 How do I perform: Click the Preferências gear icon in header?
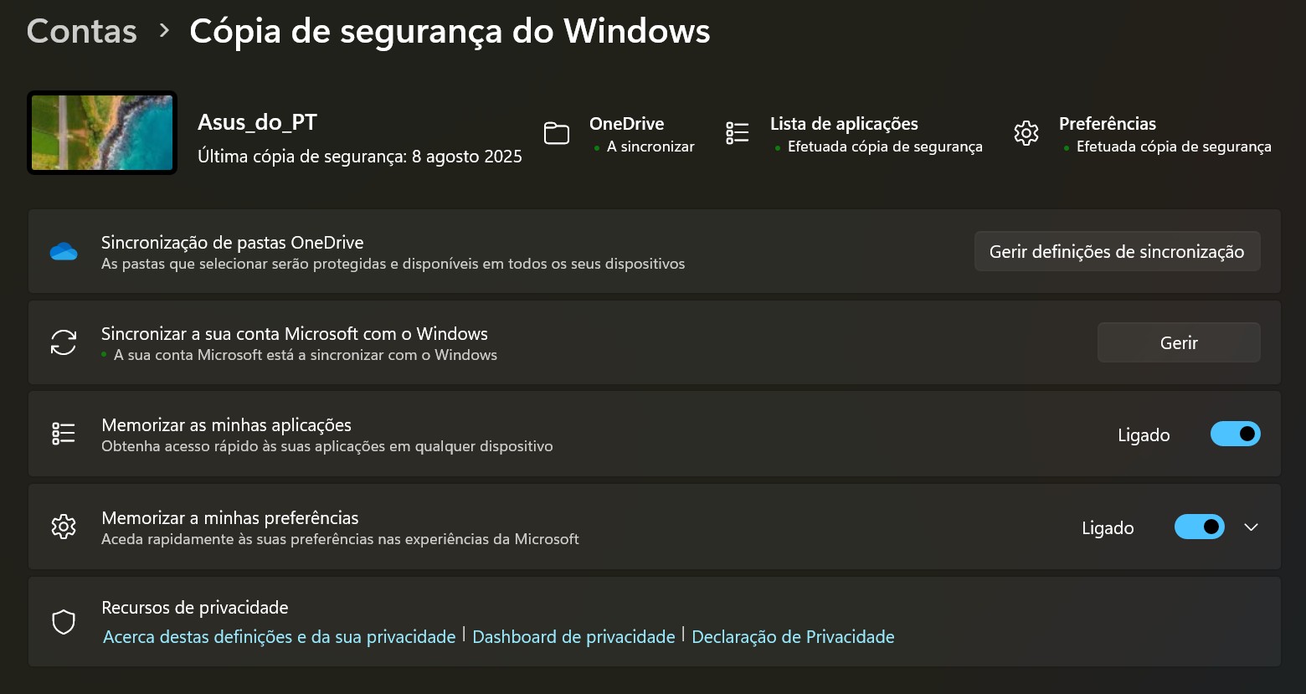(x=1026, y=133)
